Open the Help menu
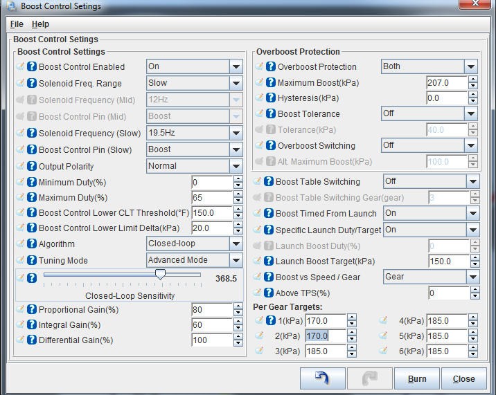Screen dimensions: 496x395 (x=40, y=24)
